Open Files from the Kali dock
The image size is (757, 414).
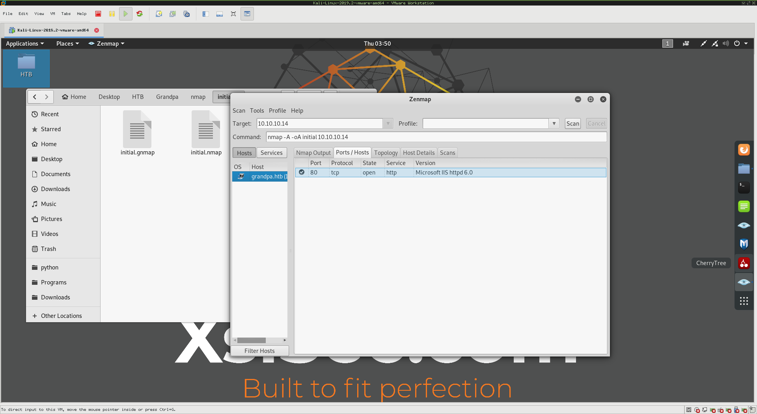coord(744,169)
